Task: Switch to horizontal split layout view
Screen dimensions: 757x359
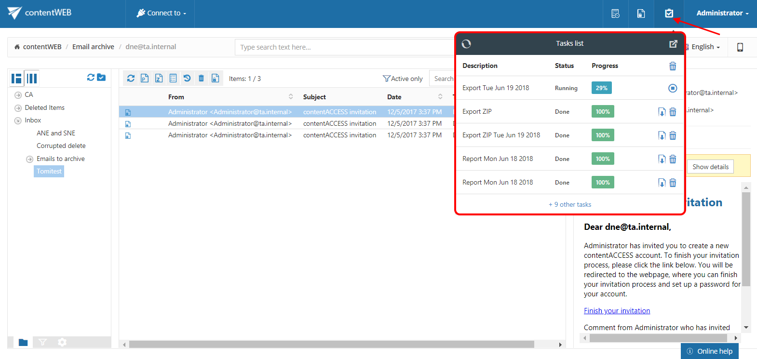Action: 17,78
